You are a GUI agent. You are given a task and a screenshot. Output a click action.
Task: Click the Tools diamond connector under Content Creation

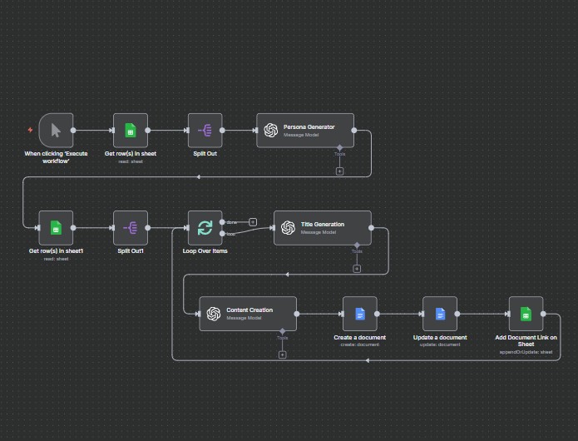click(x=282, y=331)
